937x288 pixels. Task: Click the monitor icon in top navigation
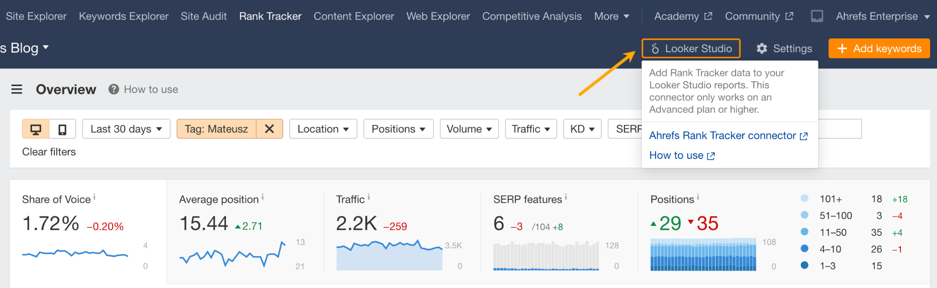[x=817, y=16]
